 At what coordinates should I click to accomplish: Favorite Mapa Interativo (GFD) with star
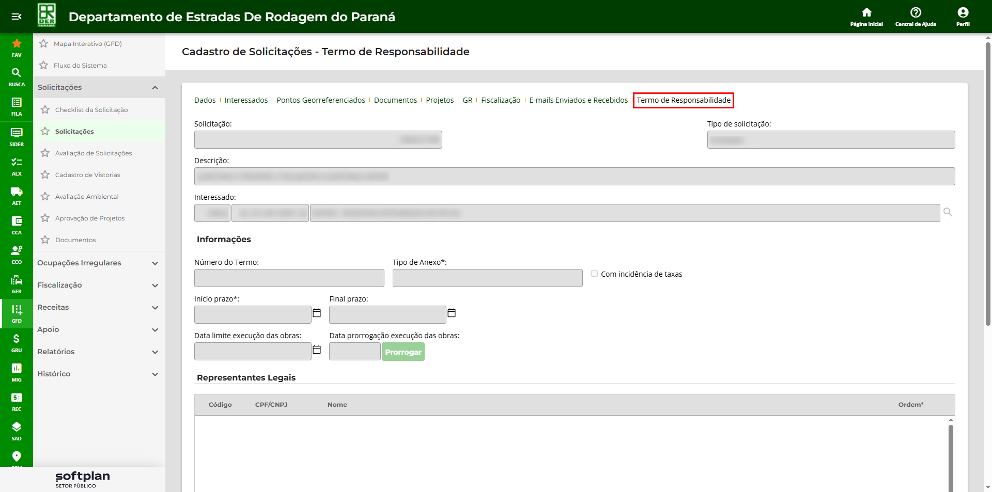pos(44,44)
